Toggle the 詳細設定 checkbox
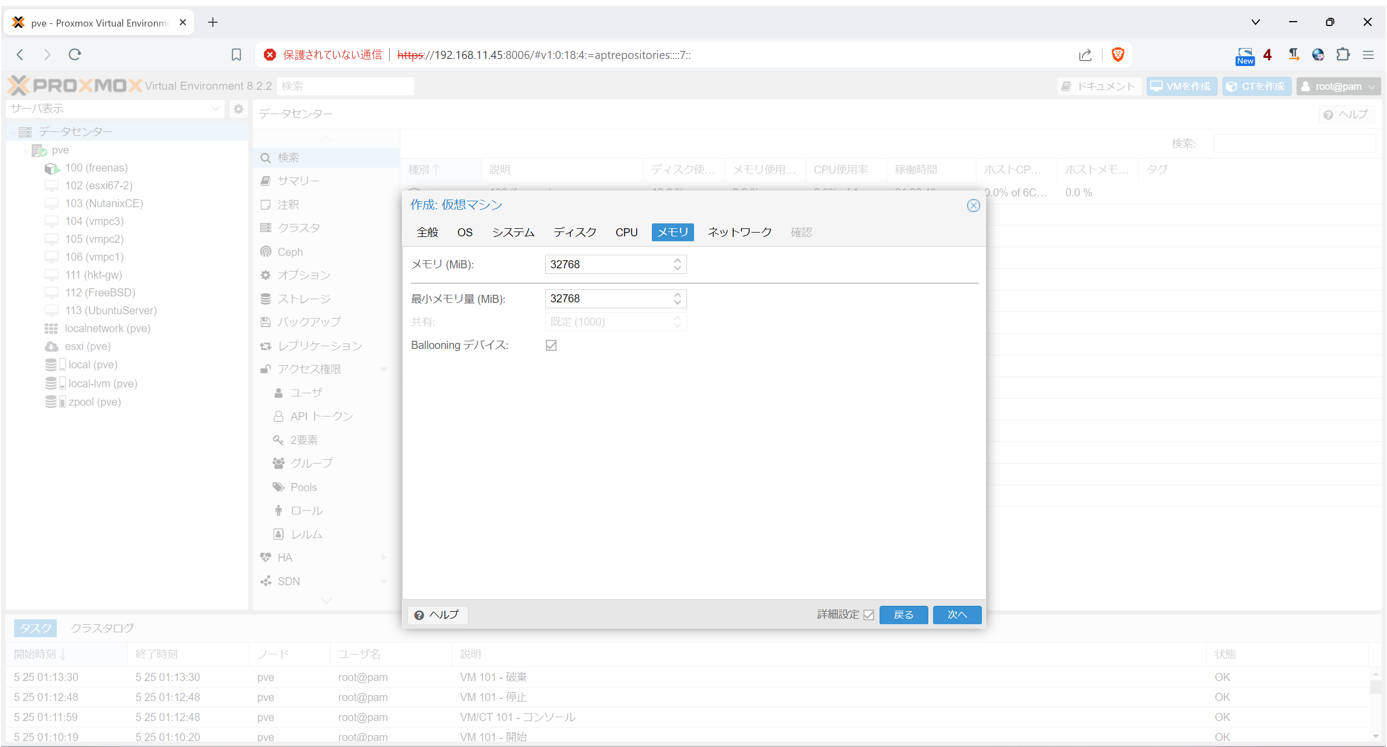This screenshot has width=1387, height=747. tap(869, 615)
